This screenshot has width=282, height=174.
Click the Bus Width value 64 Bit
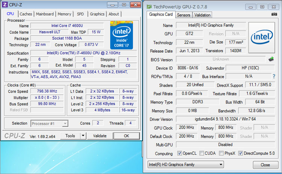point(260,102)
